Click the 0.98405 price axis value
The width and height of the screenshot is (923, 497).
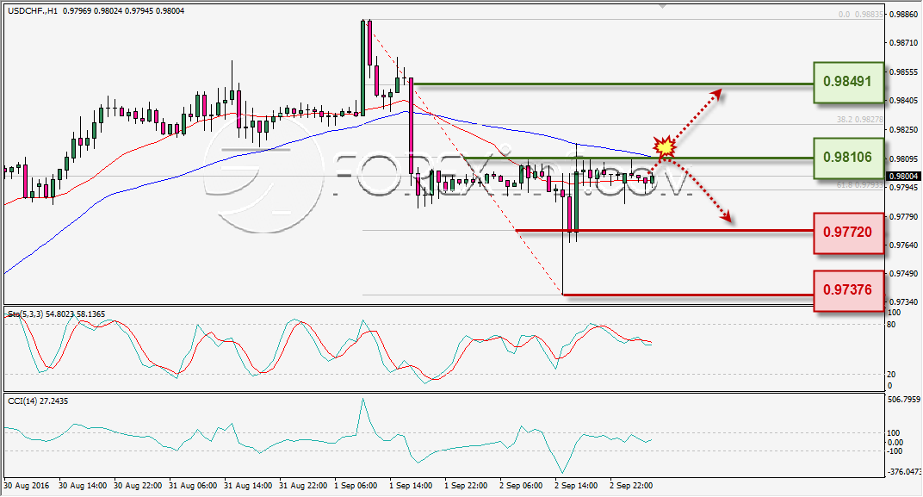click(x=903, y=101)
